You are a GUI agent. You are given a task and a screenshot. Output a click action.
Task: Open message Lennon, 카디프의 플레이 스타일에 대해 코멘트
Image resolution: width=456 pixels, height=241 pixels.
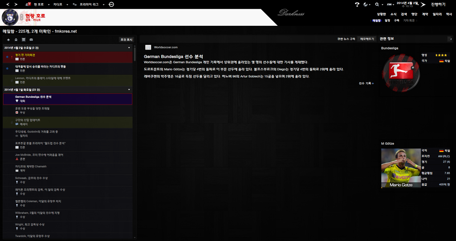tap(68, 80)
